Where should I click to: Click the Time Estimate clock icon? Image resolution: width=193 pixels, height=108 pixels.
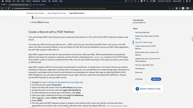click(134, 23)
